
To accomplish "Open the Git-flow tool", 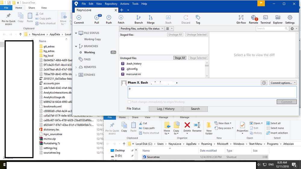I will click(x=241, y=20).
